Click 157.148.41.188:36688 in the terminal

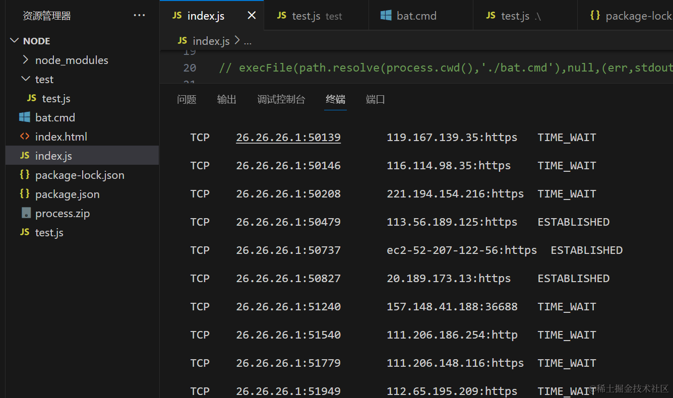pos(452,307)
